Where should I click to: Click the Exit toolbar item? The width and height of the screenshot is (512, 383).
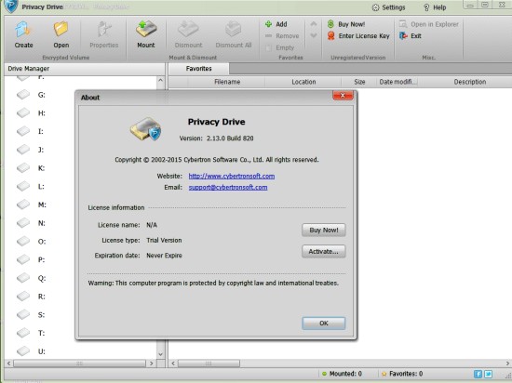point(411,36)
